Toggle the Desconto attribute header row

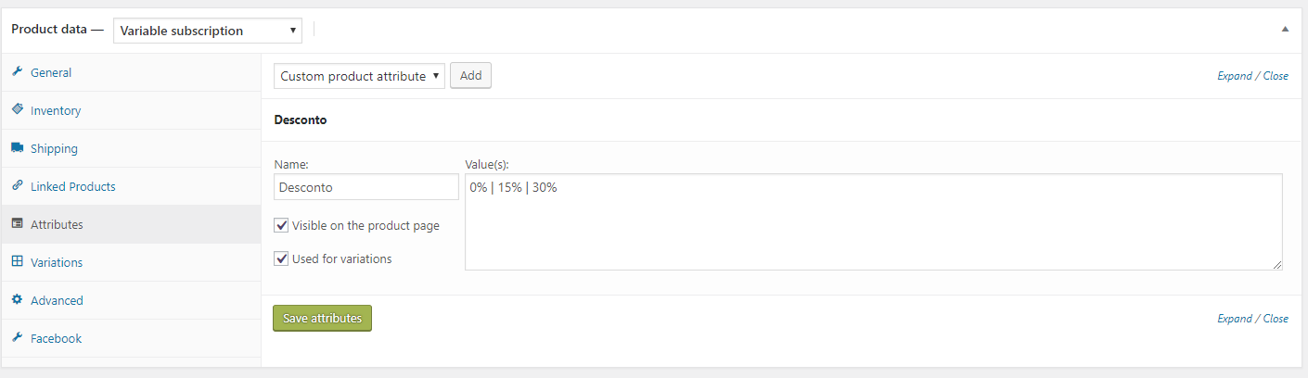(649, 120)
